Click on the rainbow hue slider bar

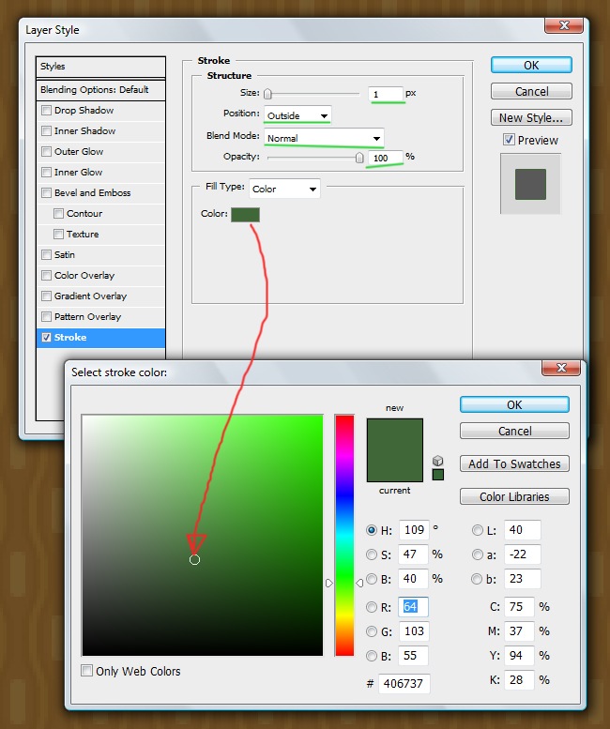tap(344, 535)
